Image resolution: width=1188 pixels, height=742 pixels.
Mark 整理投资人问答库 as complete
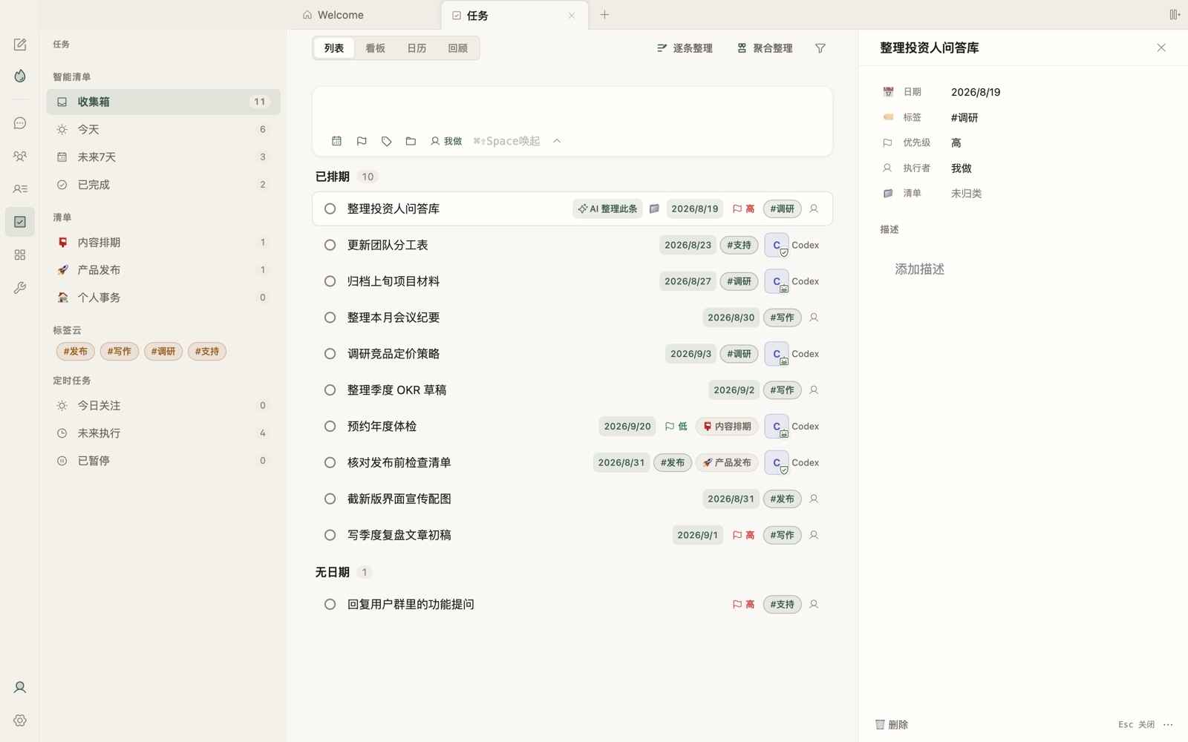[330, 209]
